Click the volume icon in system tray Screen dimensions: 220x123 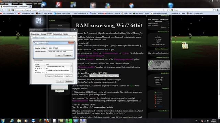[x=208, y=121]
